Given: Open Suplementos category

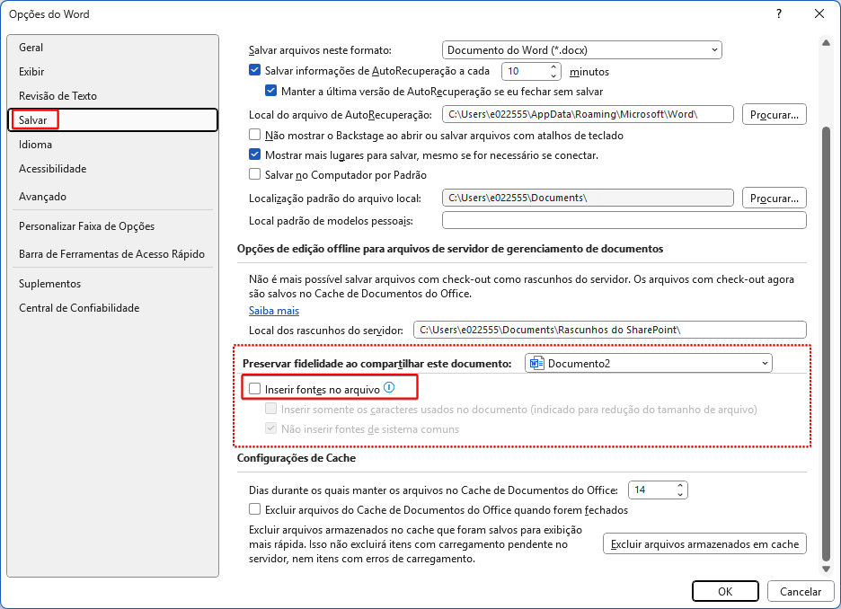Looking at the screenshot, I should click(112, 284).
